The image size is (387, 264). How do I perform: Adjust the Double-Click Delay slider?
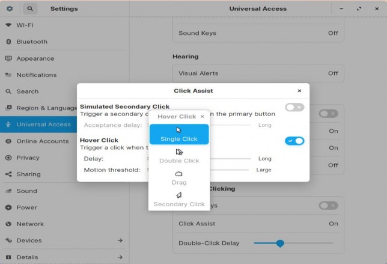280,244
